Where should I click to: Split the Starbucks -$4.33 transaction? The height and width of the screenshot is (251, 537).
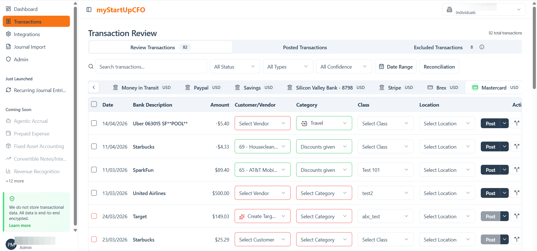click(x=517, y=146)
